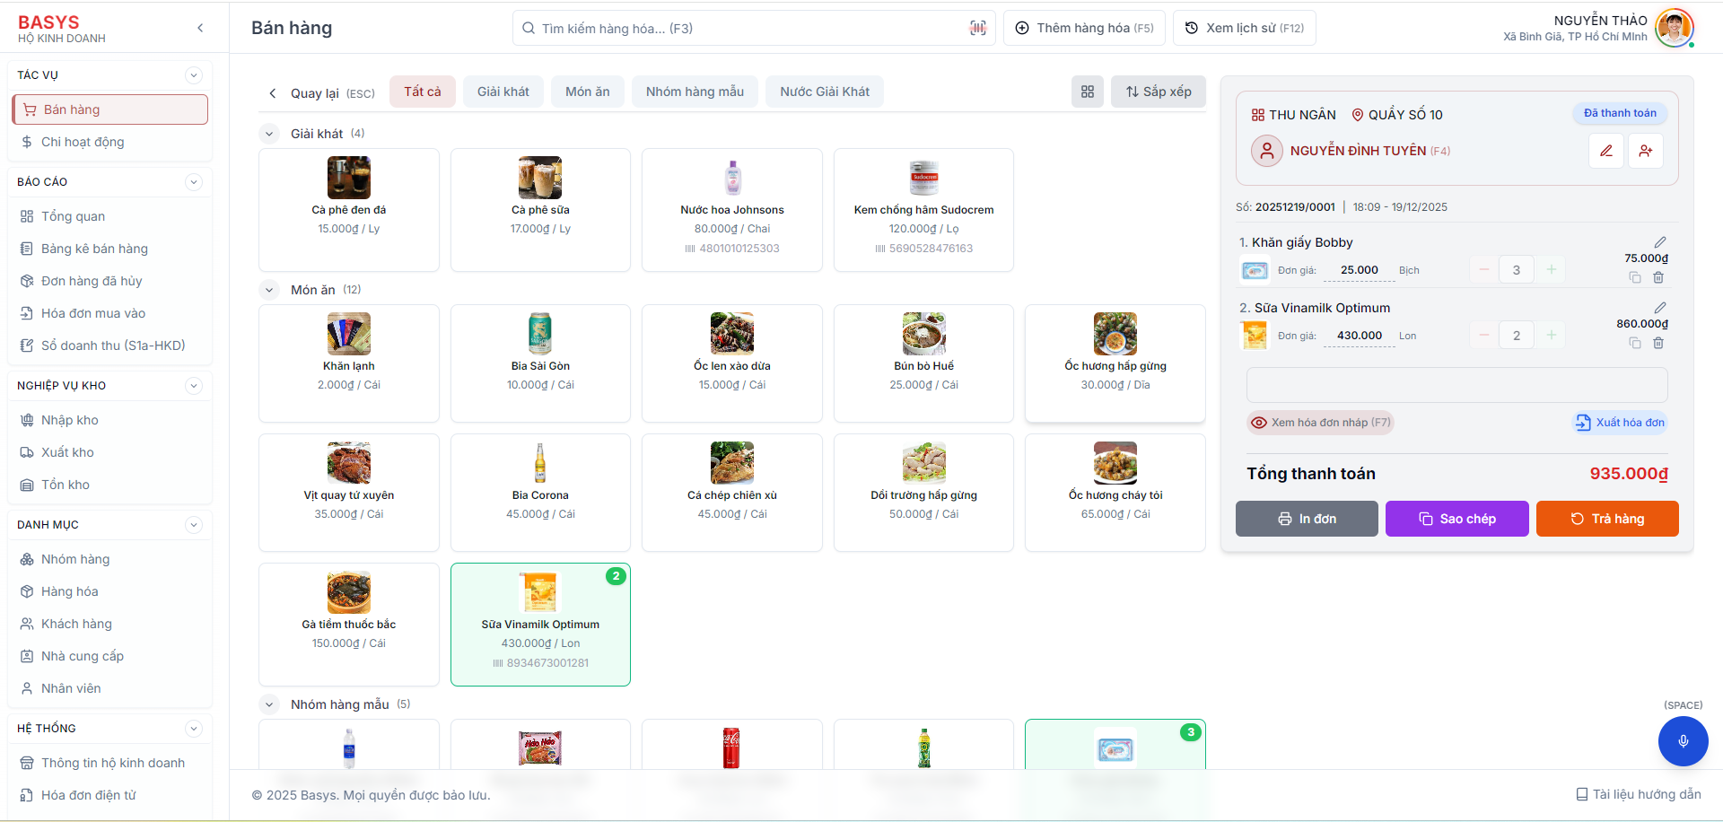
Task: Collapse the BÁO CÁO sidebar section
Action: point(193,182)
